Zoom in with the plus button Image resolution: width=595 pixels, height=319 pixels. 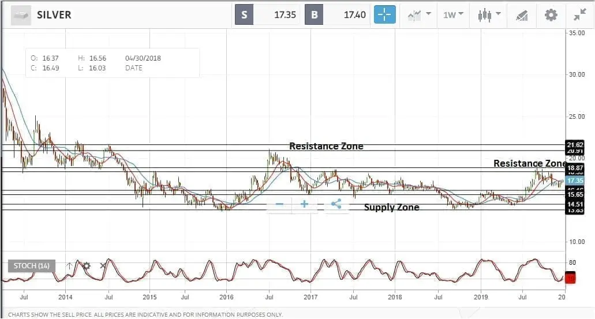pyautogui.click(x=304, y=204)
